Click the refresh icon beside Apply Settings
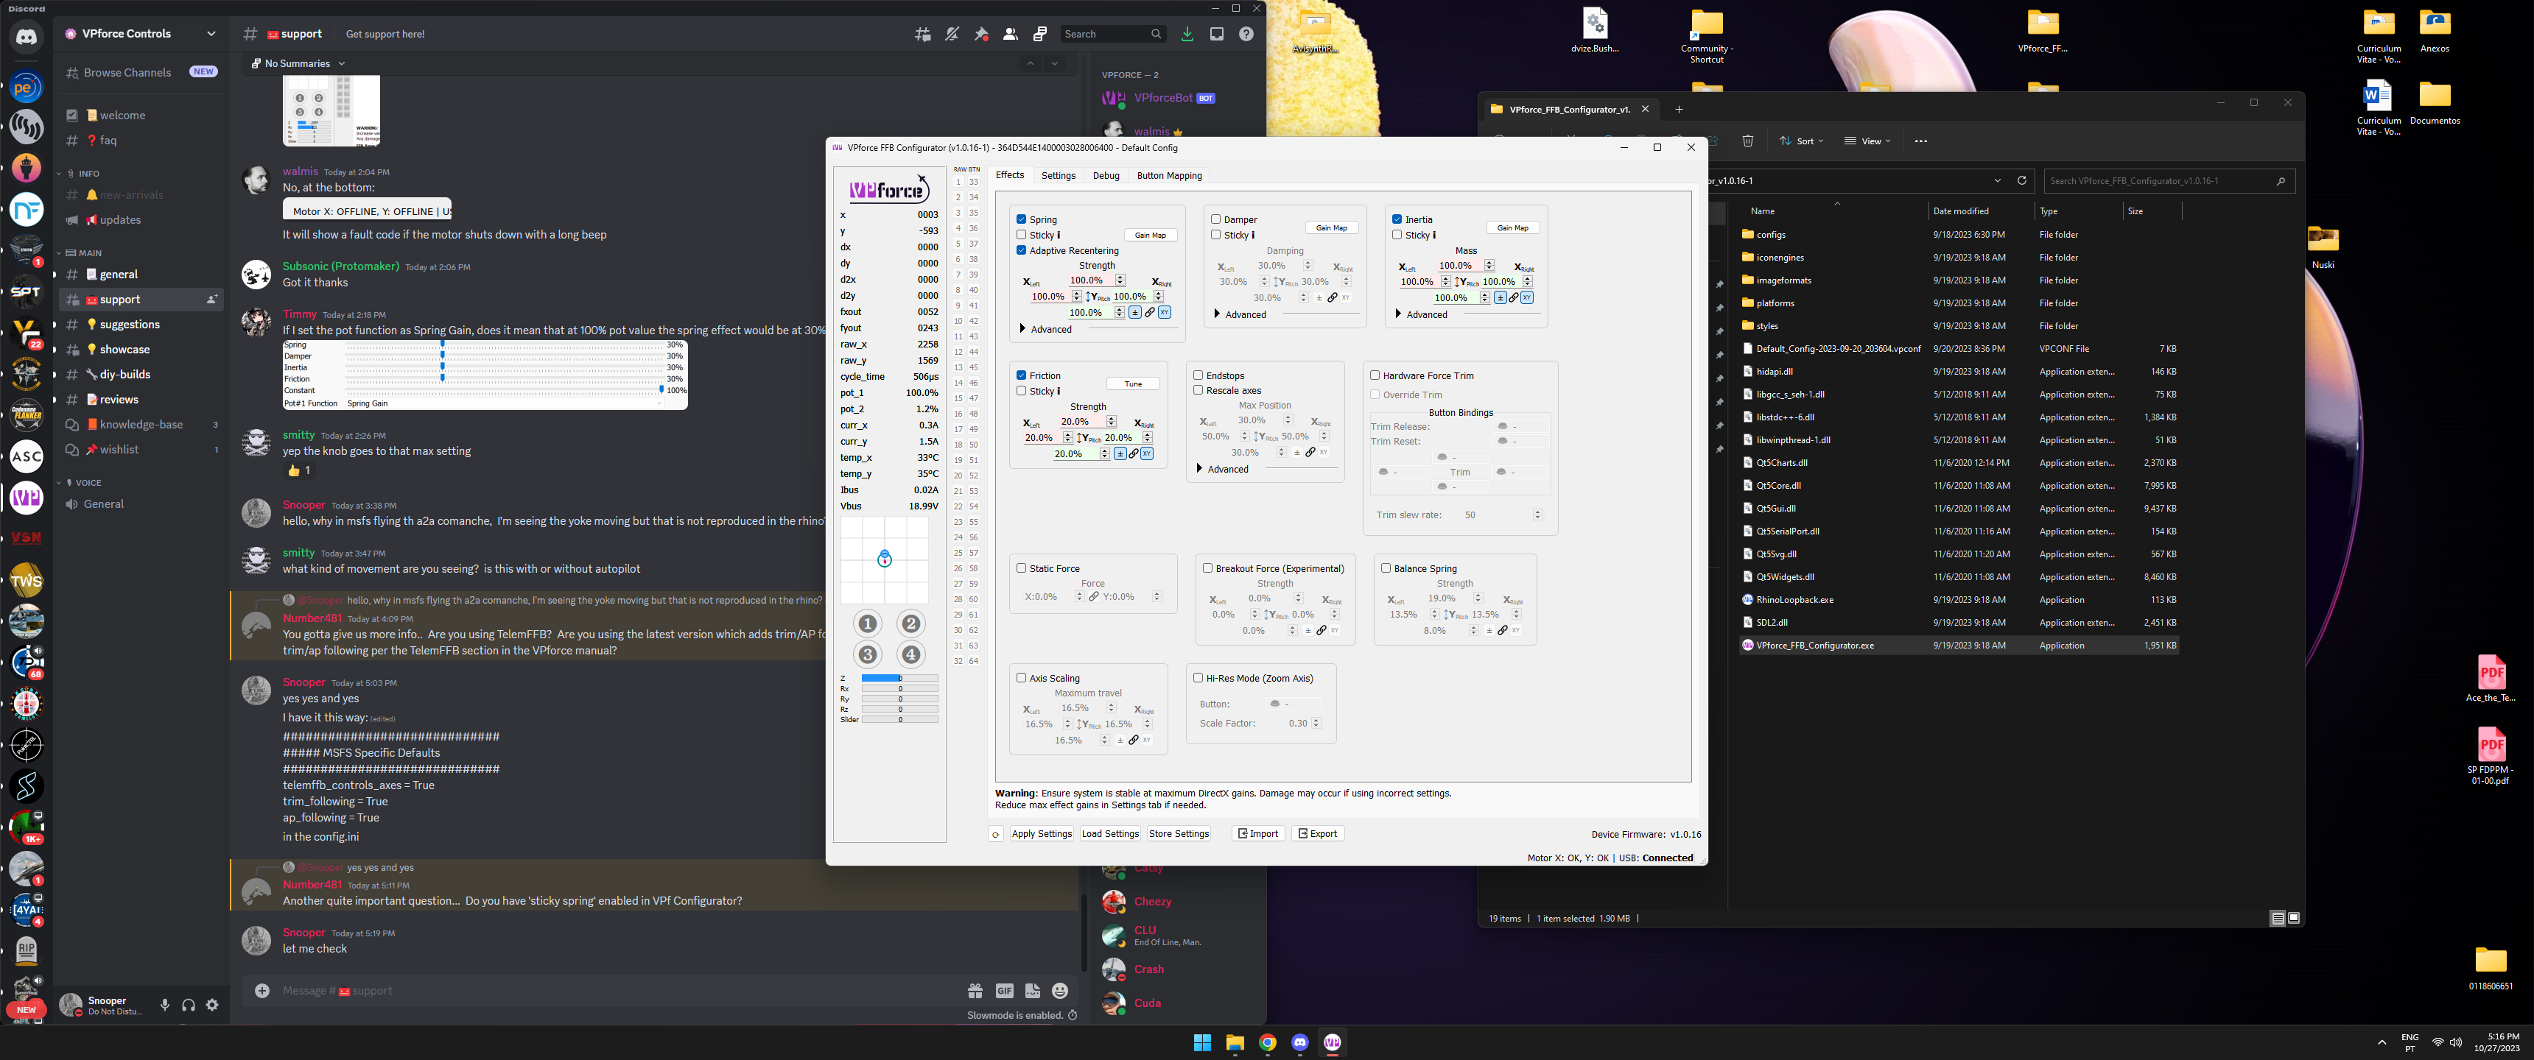This screenshot has width=2534, height=1060. (995, 834)
